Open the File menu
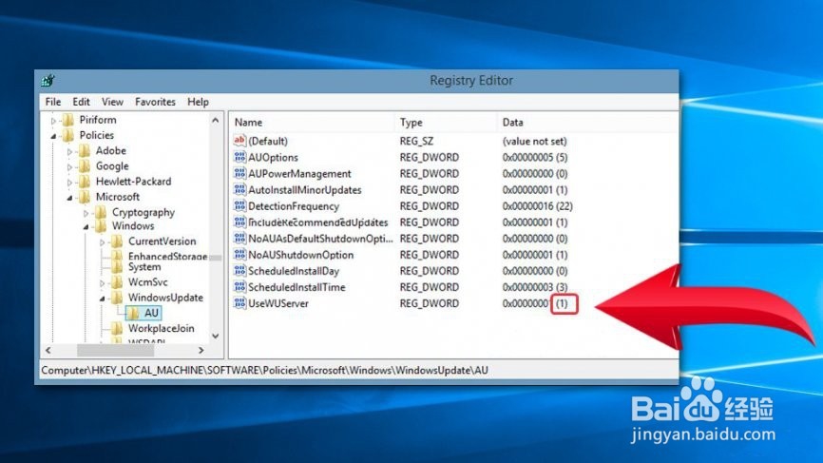 53,102
